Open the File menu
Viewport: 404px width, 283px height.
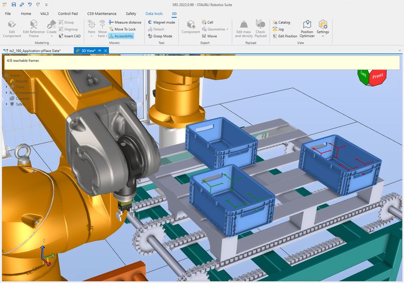tap(8, 14)
